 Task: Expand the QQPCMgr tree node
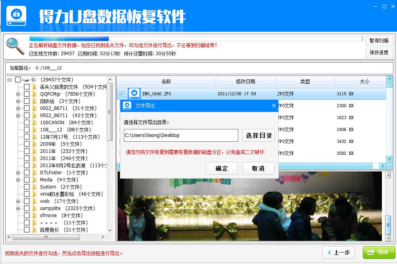(x=18, y=94)
